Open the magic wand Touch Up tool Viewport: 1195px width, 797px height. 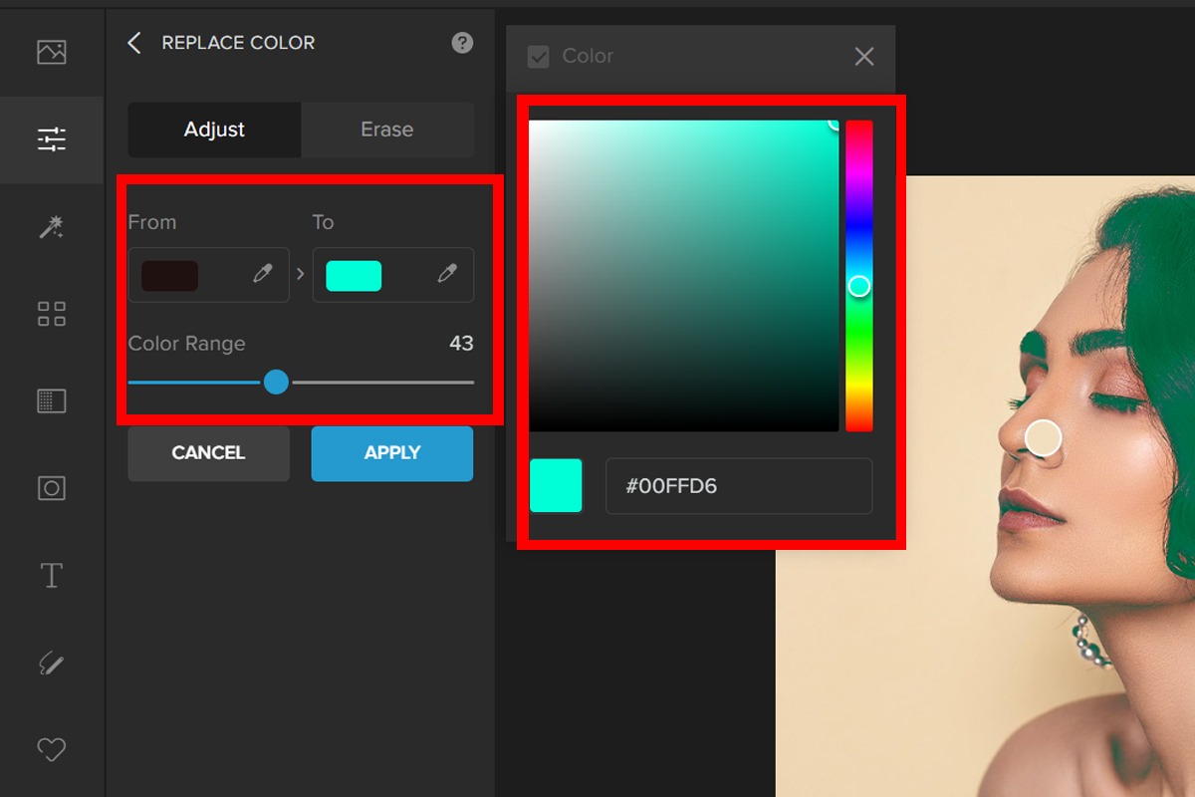[x=52, y=228]
